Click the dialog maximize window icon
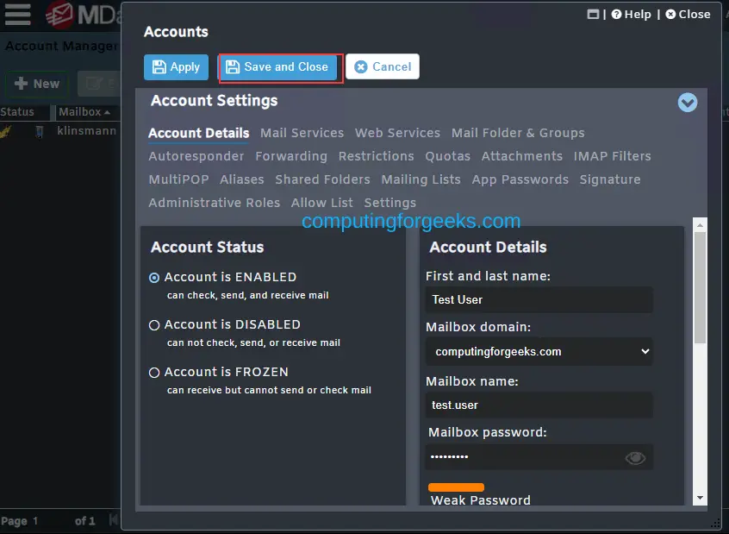Image resolution: width=729 pixels, height=534 pixels. 593,15
